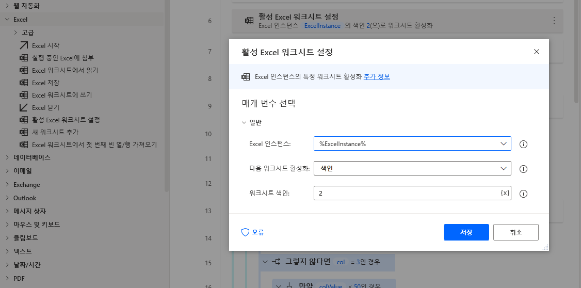Collapse the Excel actions group

pos(7,19)
